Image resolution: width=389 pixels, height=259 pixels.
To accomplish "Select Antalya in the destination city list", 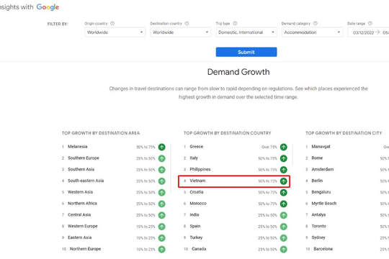I will tap(318, 215).
